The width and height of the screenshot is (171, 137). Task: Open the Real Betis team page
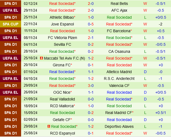tap(119, 4)
